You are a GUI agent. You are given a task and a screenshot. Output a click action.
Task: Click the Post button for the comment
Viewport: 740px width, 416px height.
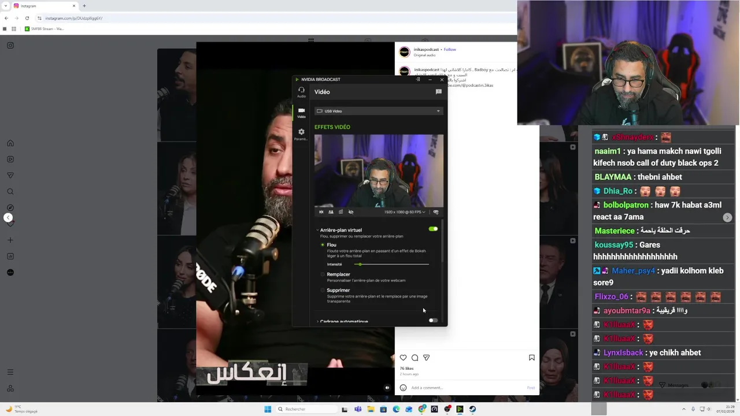531,388
